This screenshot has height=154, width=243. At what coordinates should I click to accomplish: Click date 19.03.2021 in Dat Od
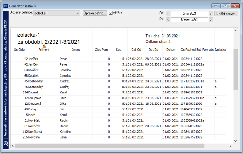click(x=136, y=98)
